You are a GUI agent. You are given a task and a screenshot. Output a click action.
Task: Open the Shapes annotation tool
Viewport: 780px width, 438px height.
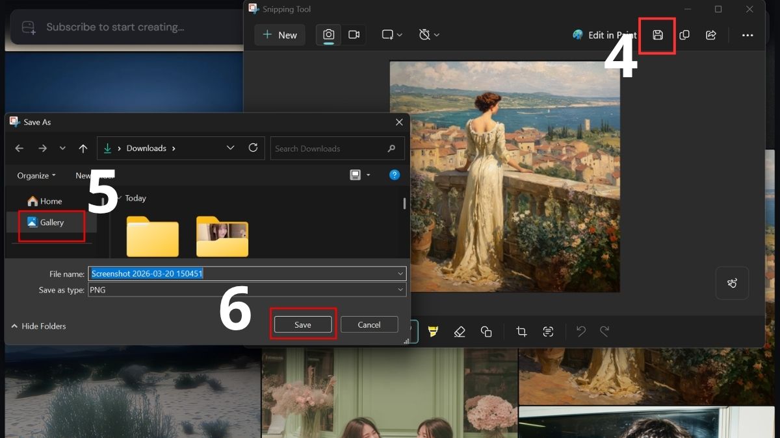pyautogui.click(x=487, y=332)
